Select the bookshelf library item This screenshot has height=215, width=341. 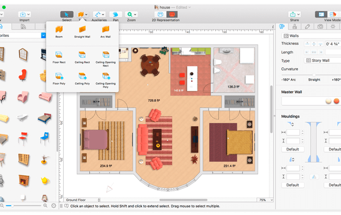click(24, 159)
